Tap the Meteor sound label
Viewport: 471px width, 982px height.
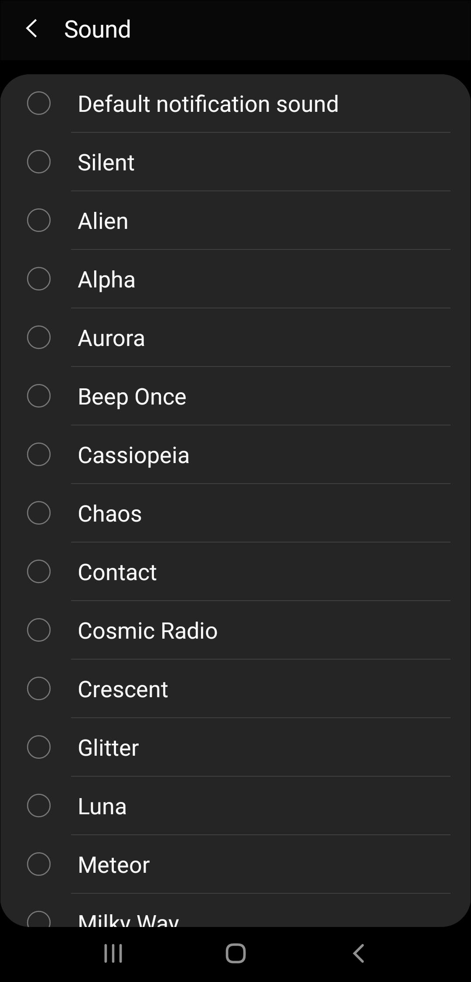(113, 864)
